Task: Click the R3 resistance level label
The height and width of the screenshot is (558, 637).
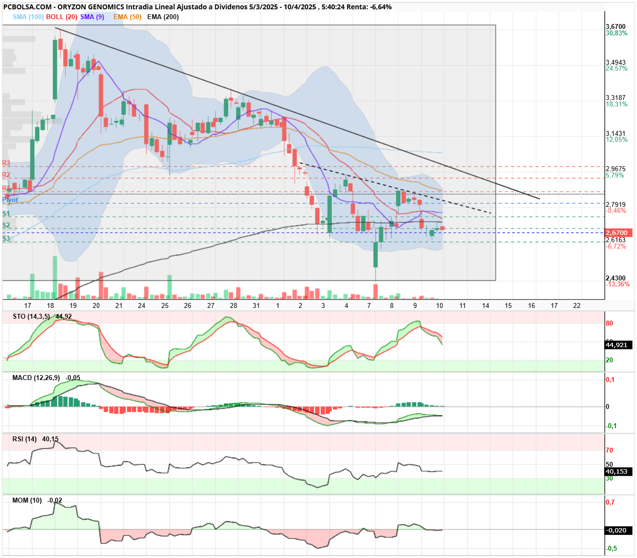Action: point(6,163)
